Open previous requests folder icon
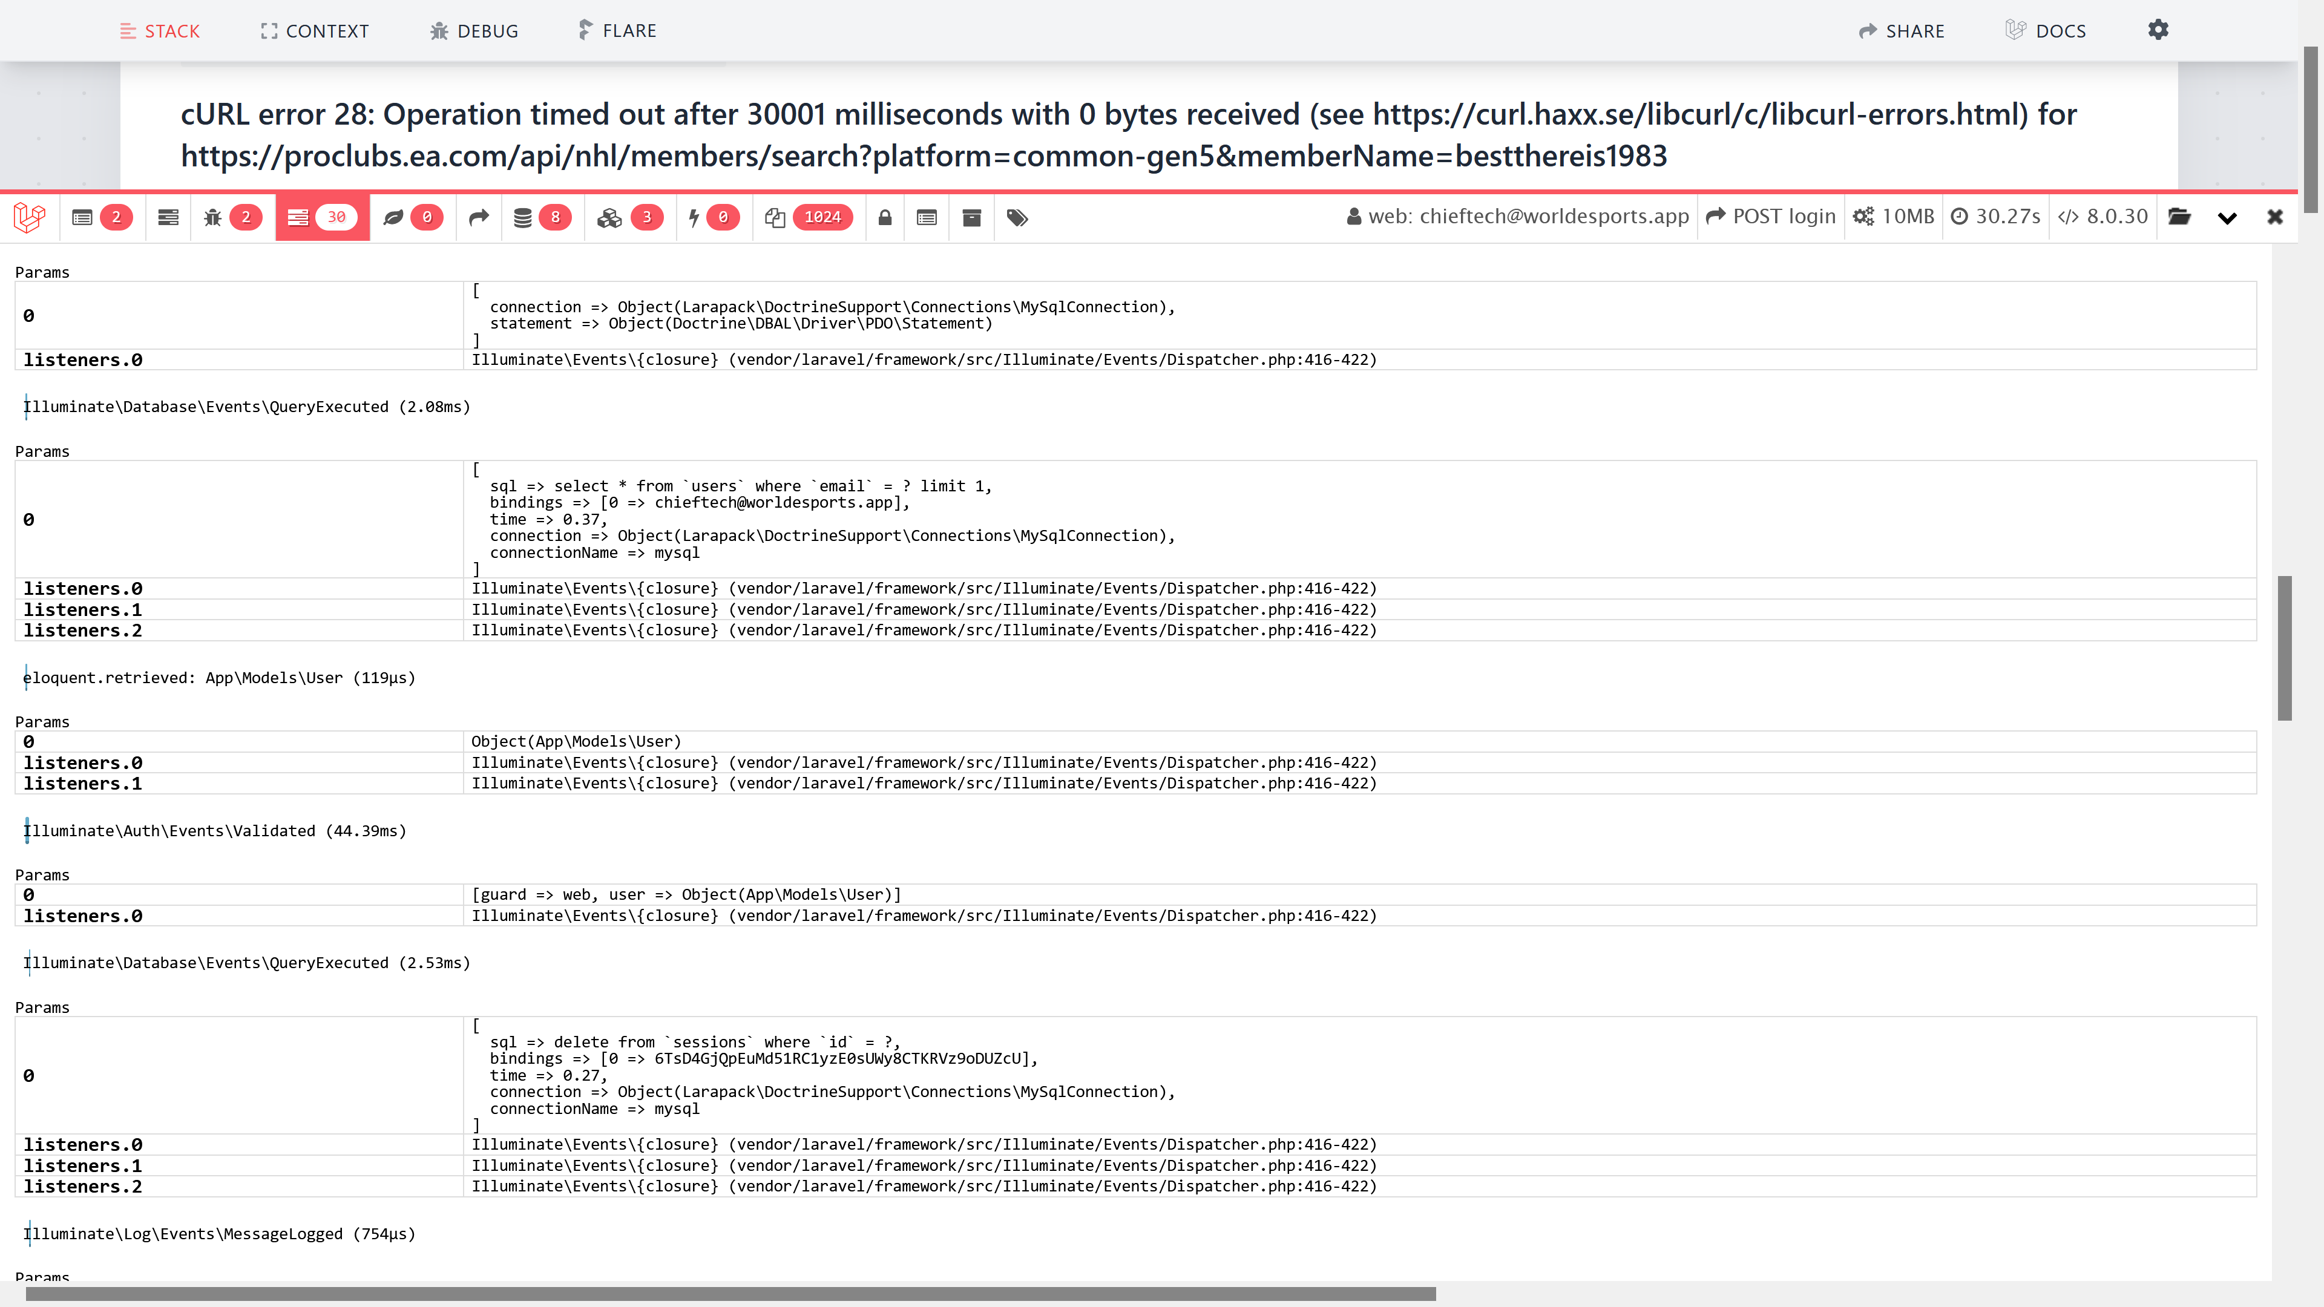The width and height of the screenshot is (2324, 1307). tap(2179, 217)
